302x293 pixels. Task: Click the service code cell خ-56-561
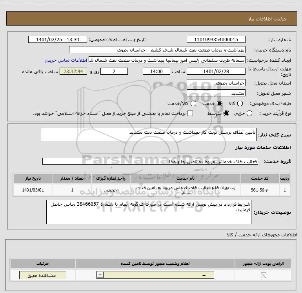click(x=260, y=190)
